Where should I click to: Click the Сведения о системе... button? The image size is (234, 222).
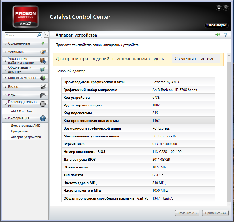pyautogui.click(x=196, y=58)
